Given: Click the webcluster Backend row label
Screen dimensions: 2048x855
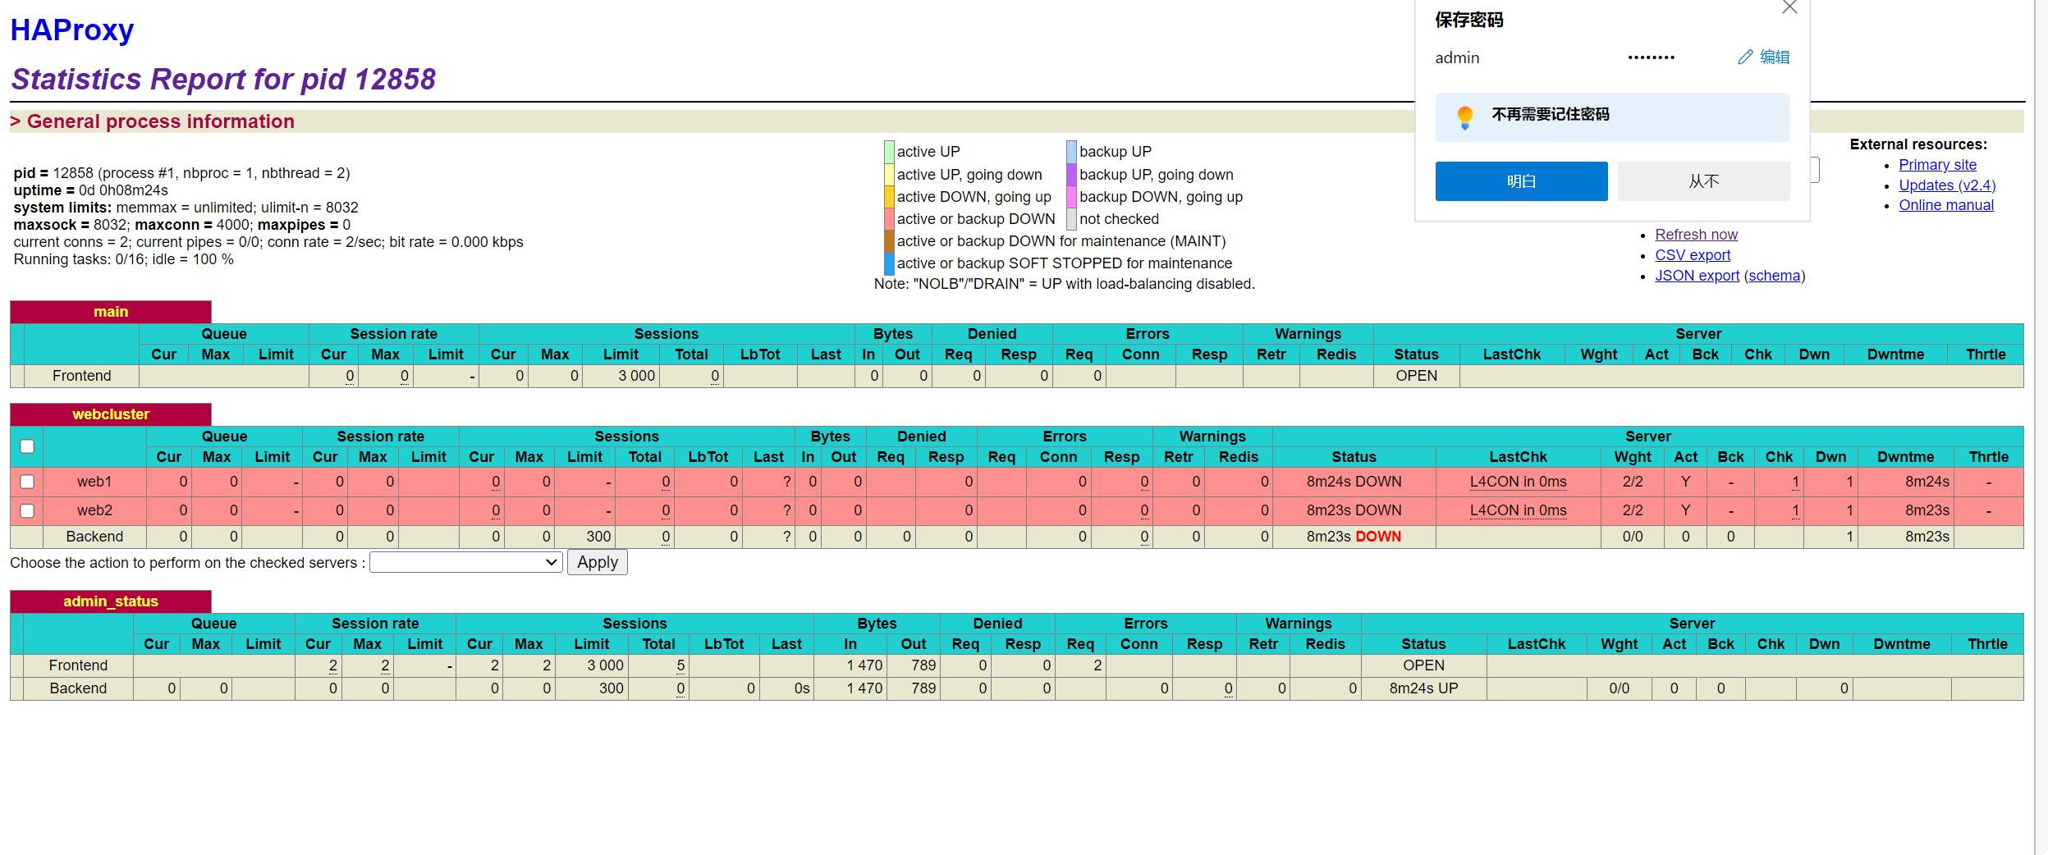Looking at the screenshot, I should point(94,537).
